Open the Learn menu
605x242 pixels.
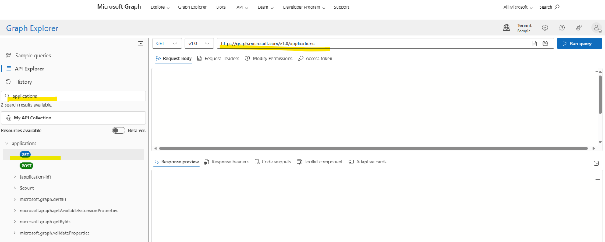[265, 7]
